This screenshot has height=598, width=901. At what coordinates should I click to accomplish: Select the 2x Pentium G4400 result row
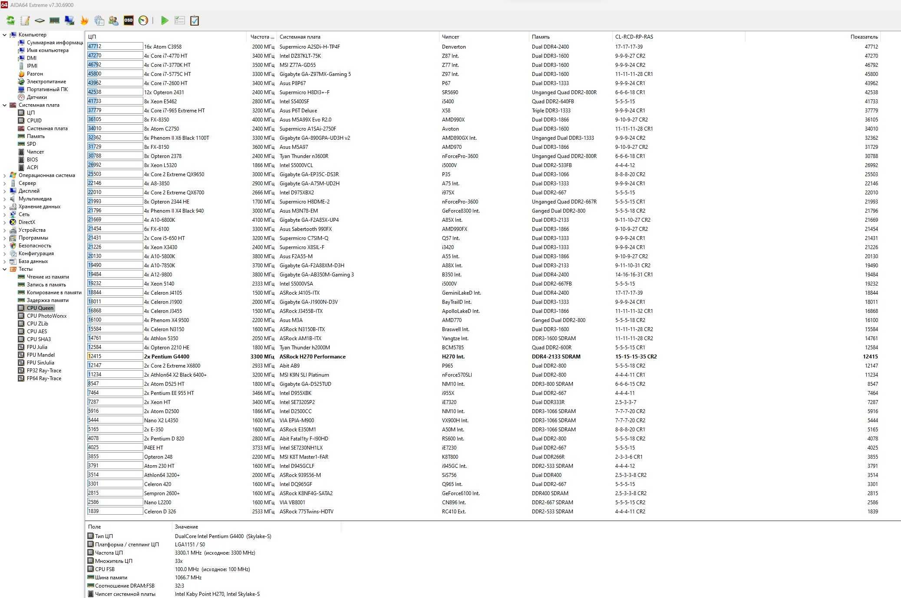[x=483, y=357]
